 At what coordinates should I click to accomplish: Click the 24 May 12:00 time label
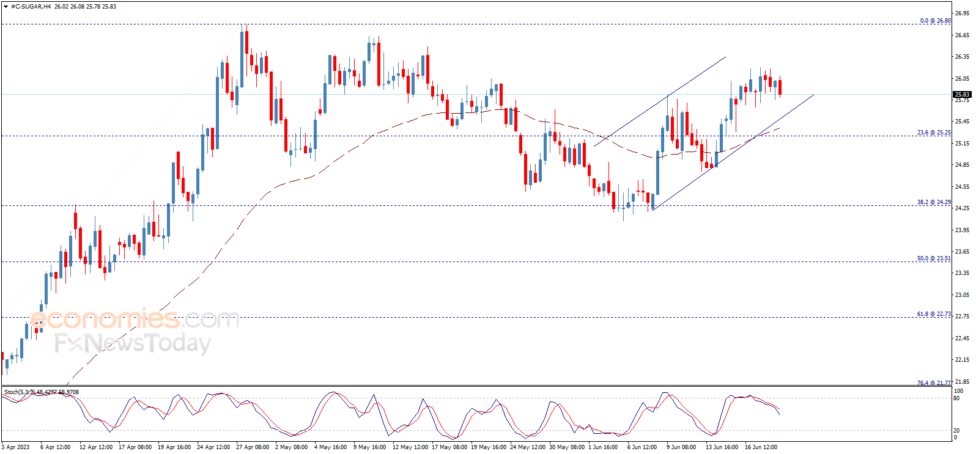(527, 447)
